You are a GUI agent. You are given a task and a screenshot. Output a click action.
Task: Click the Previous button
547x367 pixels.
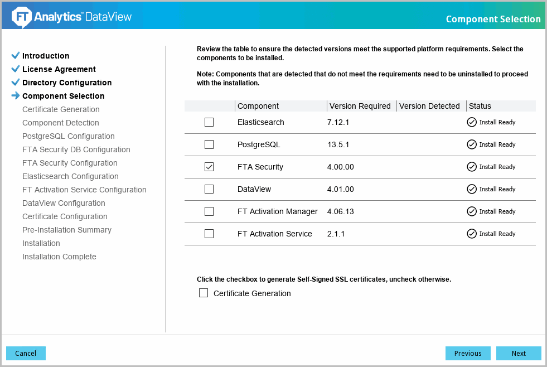click(x=468, y=353)
